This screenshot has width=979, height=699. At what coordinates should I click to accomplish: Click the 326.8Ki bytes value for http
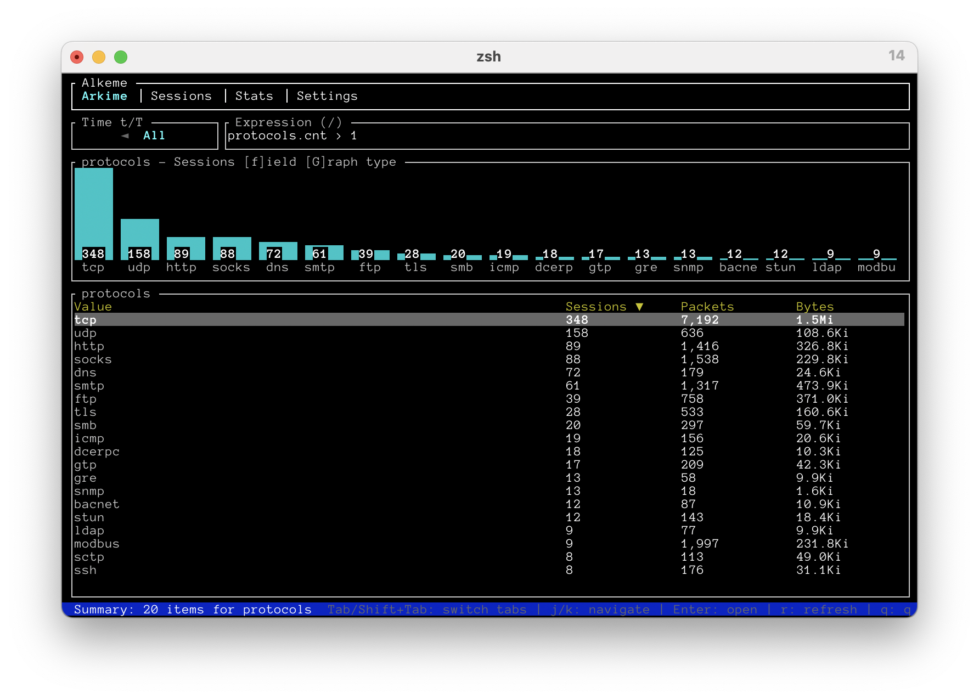point(822,346)
